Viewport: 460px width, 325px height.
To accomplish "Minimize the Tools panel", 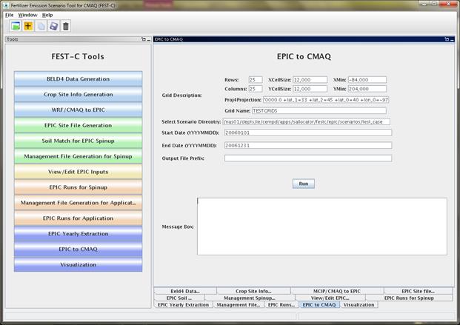I will tap(149, 39).
